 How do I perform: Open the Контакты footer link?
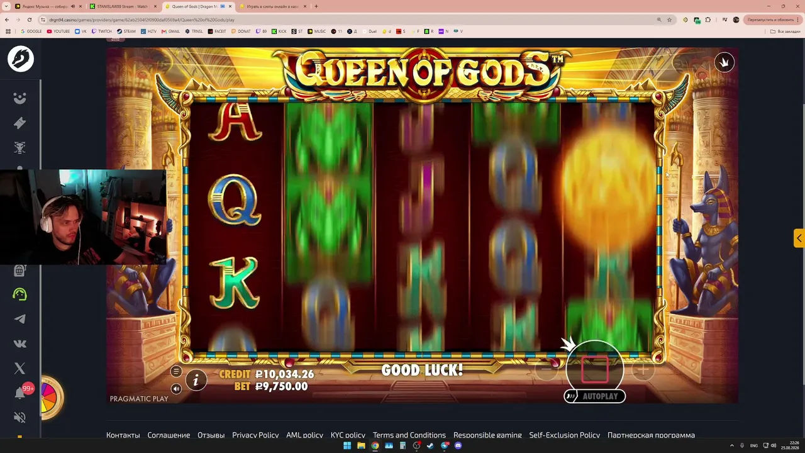click(x=123, y=435)
